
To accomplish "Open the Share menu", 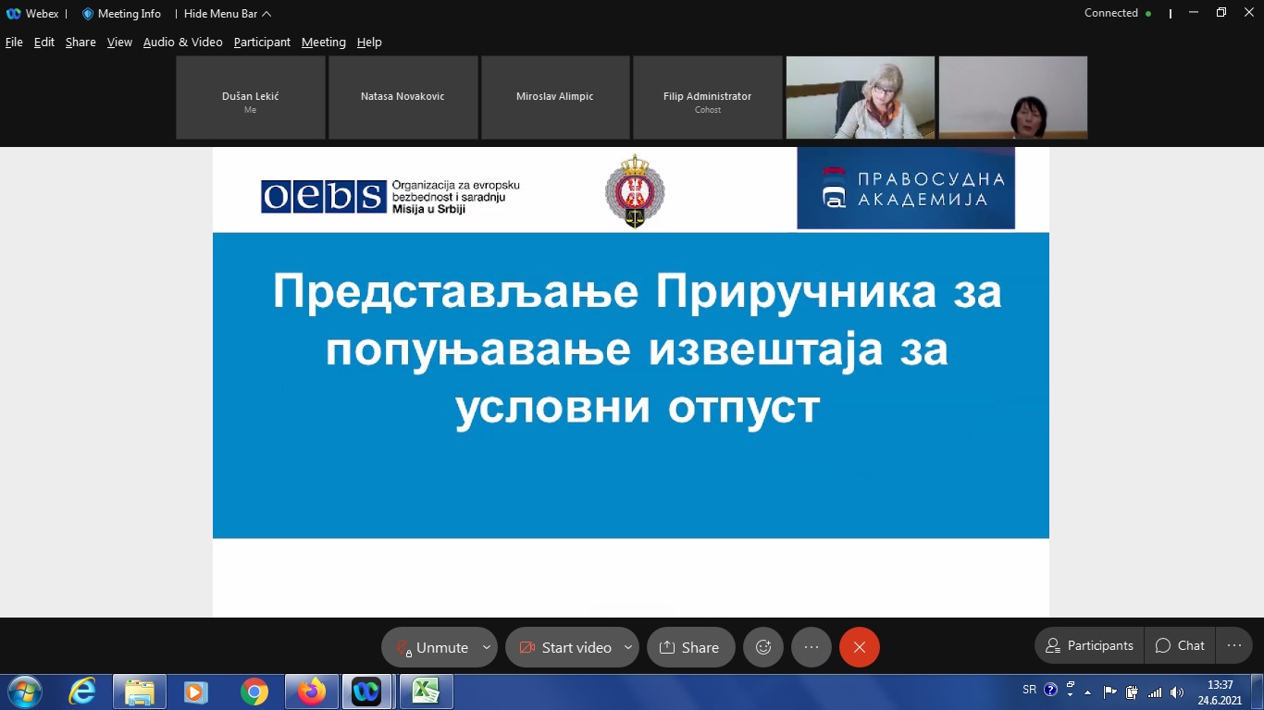I will 81,42.
